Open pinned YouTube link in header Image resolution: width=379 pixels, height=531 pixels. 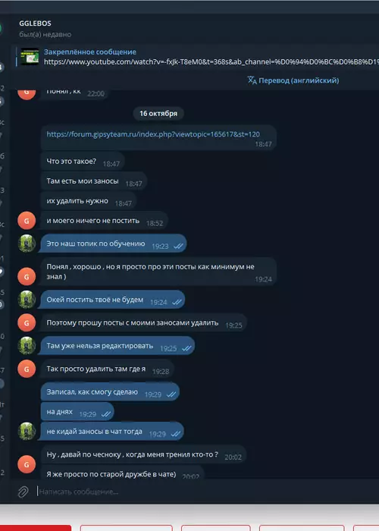pos(211,62)
